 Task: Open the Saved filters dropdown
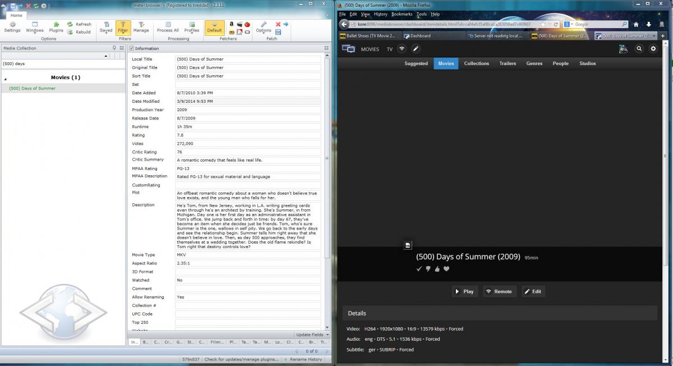(106, 28)
